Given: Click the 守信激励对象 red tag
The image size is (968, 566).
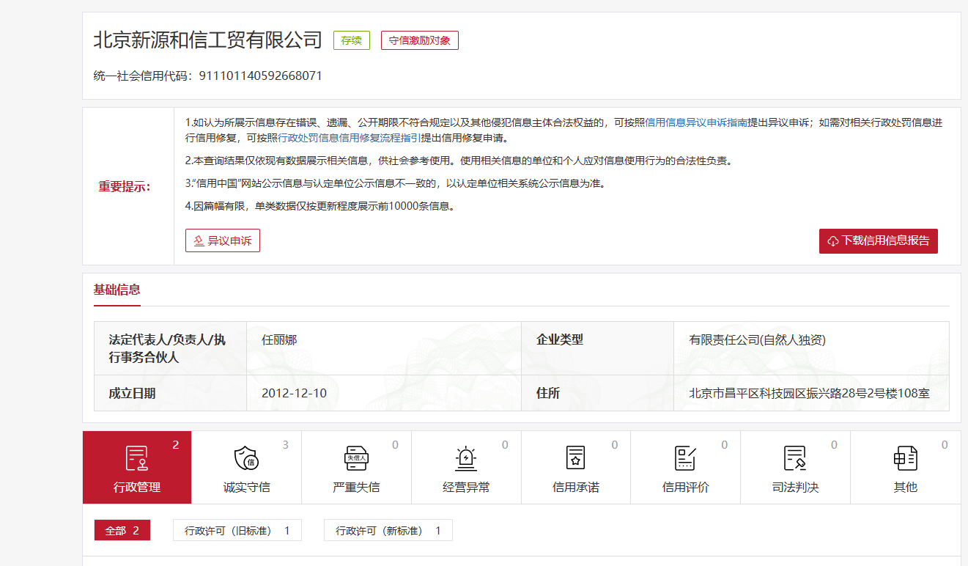Looking at the screenshot, I should [419, 40].
